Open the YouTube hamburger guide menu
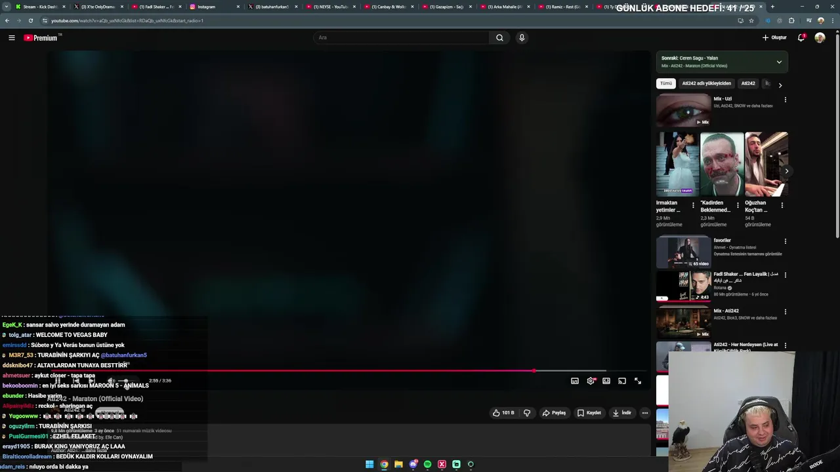Screen dimensions: 840x472 12,38
